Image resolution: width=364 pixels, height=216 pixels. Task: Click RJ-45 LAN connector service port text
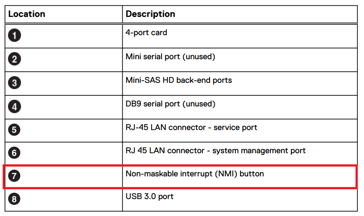(191, 127)
